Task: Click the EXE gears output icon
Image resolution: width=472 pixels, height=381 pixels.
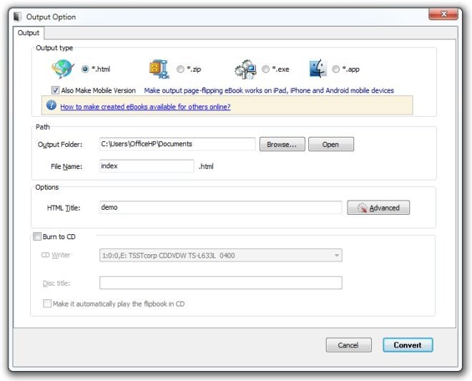Action: click(x=245, y=69)
